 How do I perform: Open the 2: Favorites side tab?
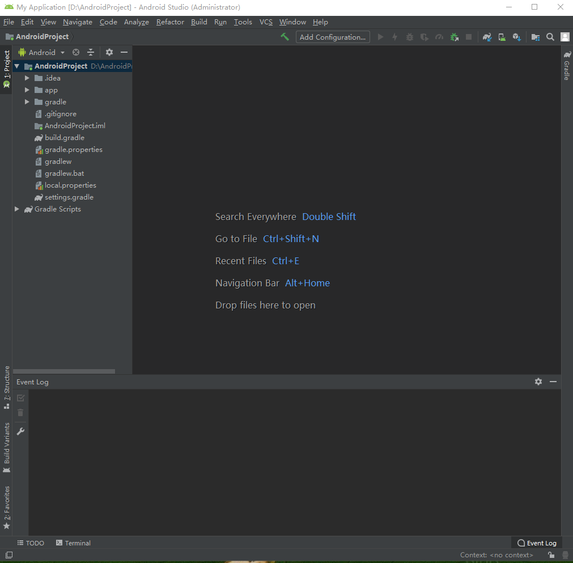[7, 507]
